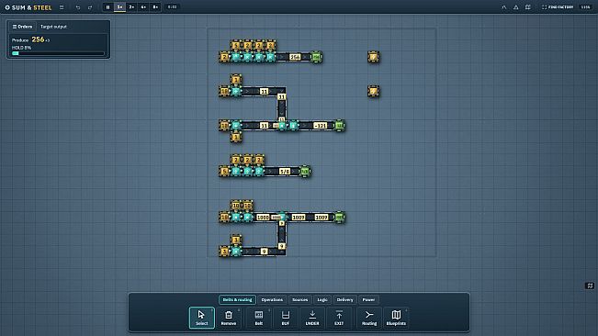Pick the Belt building tool

(x=258, y=318)
